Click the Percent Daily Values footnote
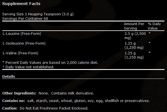 coord(50,63)
